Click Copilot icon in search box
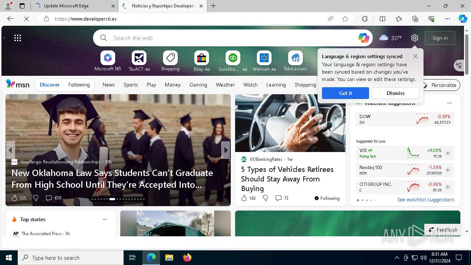This screenshot has height=265, width=471. [364, 38]
